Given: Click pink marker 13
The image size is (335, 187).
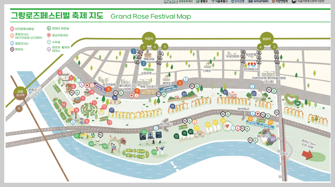Looking at the screenshot, I should click(x=109, y=122).
